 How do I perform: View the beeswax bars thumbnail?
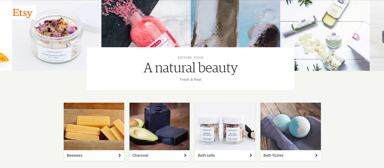[x=94, y=126]
